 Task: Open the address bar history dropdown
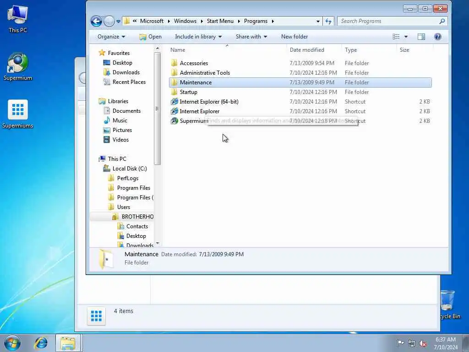(x=318, y=21)
